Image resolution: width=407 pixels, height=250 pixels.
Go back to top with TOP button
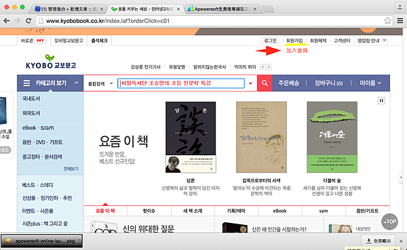[389, 222]
